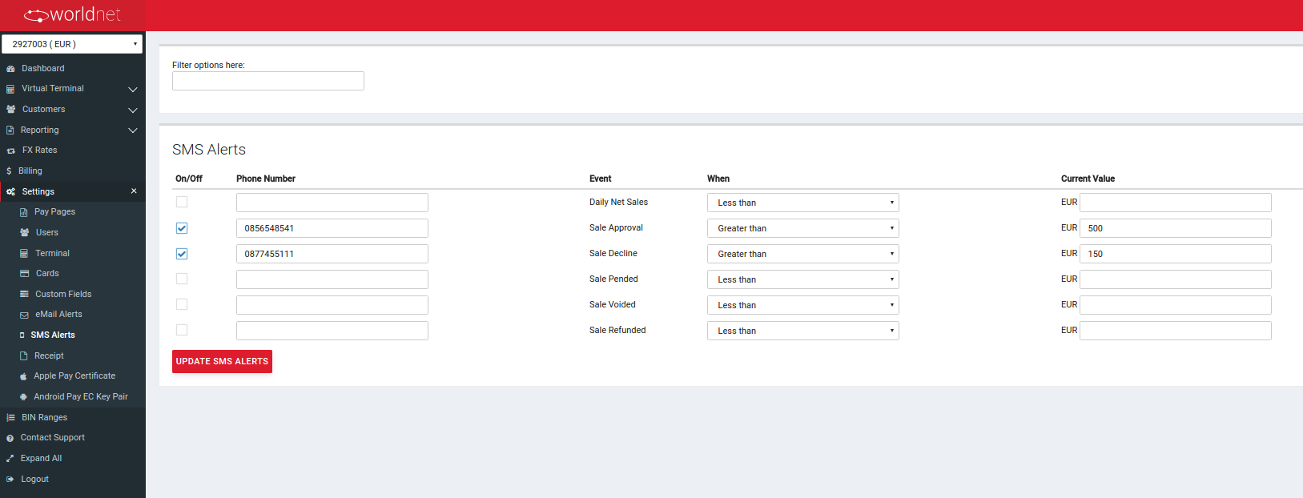Click the Filter options text field
Viewport: 1303px width, 498px height.
tap(267, 81)
